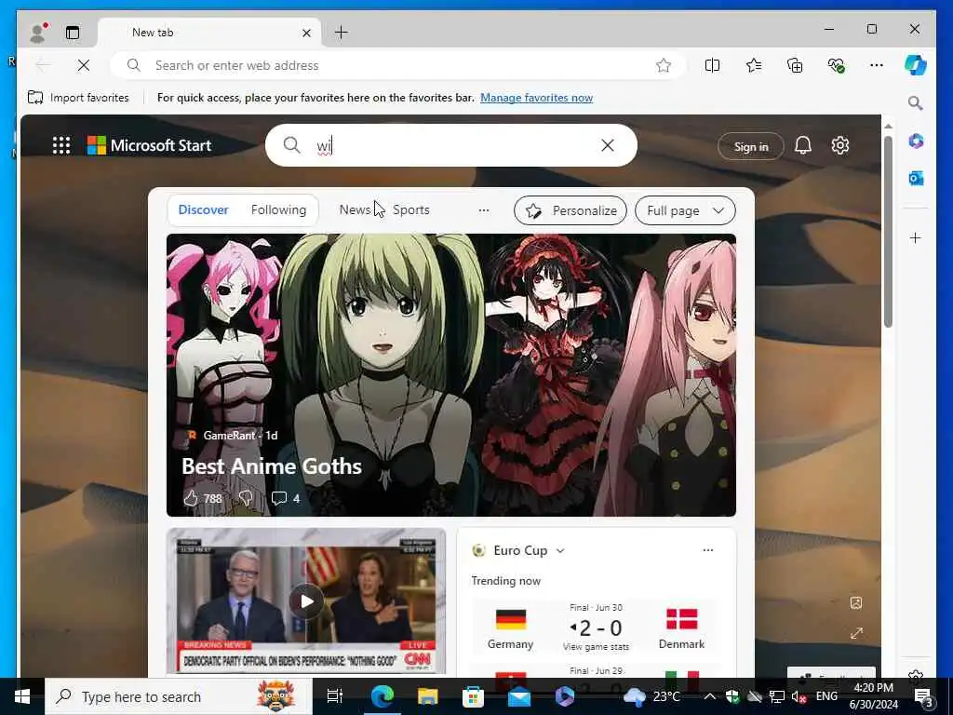Viewport: 953px width, 715px height.
Task: Open Microsoft 365 sidebar icon
Action: (916, 142)
